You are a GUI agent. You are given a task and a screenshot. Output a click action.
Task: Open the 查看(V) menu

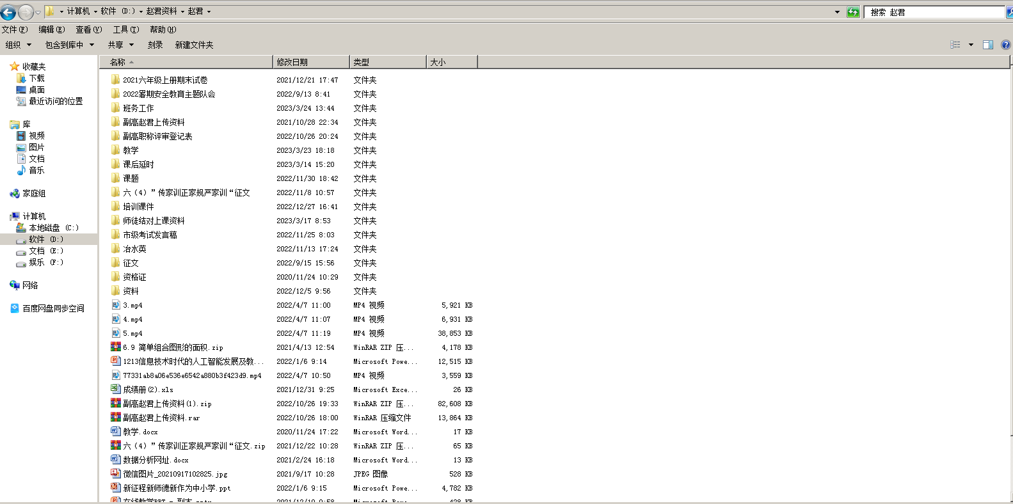click(x=88, y=29)
